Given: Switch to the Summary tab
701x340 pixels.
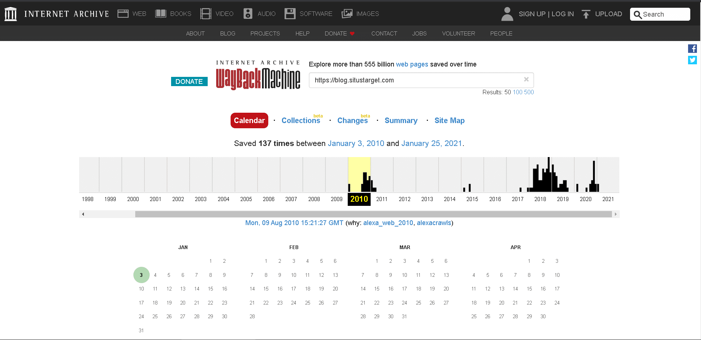Looking at the screenshot, I should pos(401,120).
